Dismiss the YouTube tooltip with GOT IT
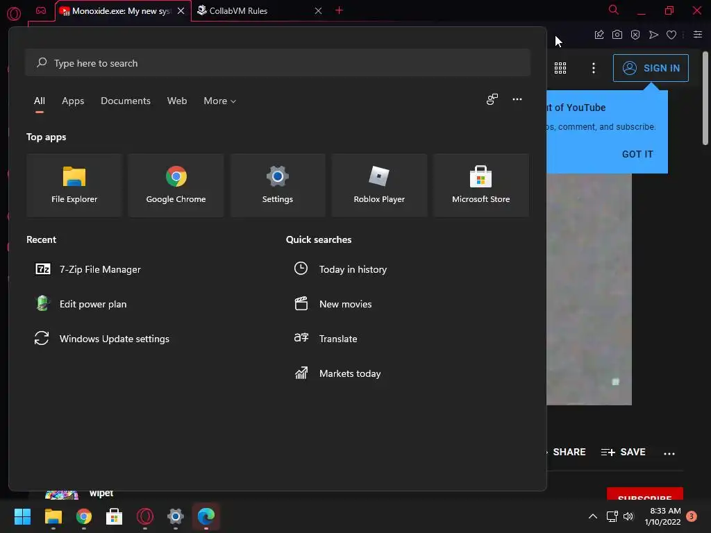 click(637, 154)
